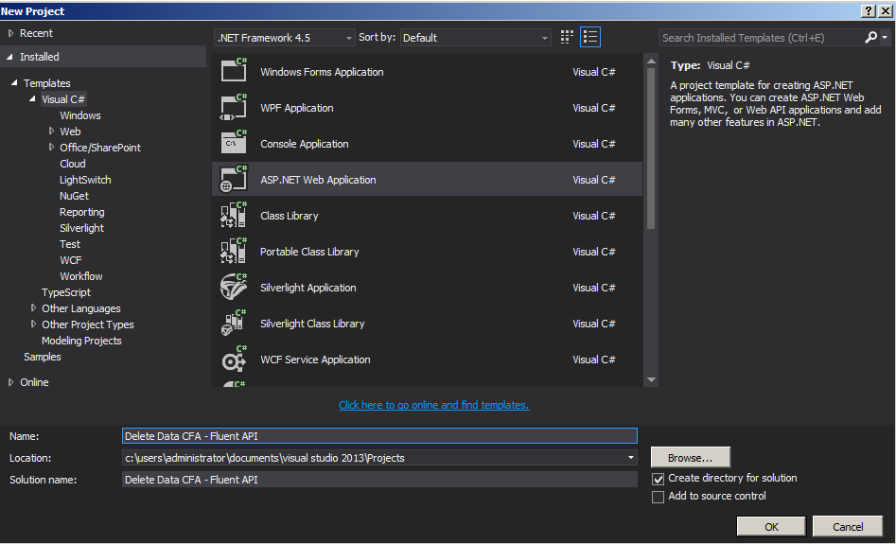This screenshot has width=896, height=544.
Task: Expand the Online templates section
Action: [11, 382]
